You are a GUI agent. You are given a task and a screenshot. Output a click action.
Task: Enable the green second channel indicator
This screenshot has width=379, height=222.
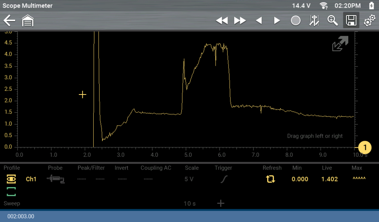(11, 192)
